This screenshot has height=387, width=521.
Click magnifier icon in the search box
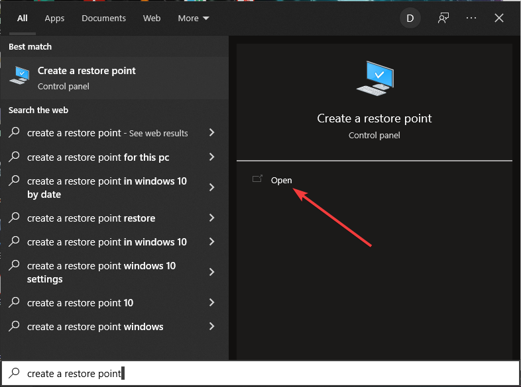click(14, 372)
